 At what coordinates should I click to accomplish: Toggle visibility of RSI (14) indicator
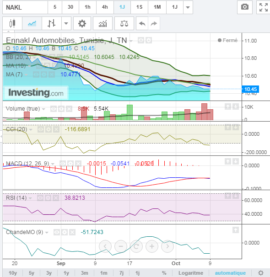coord(40,198)
